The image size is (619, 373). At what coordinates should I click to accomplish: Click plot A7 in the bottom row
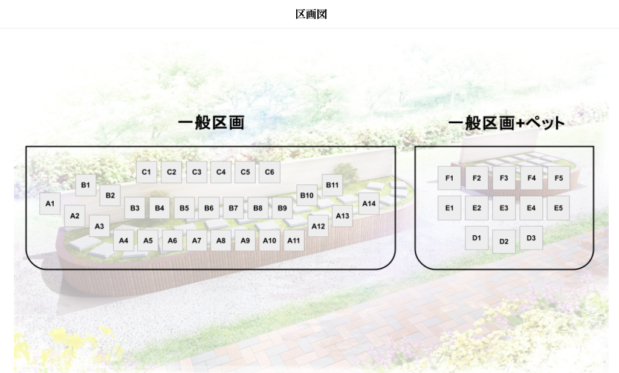196,241
